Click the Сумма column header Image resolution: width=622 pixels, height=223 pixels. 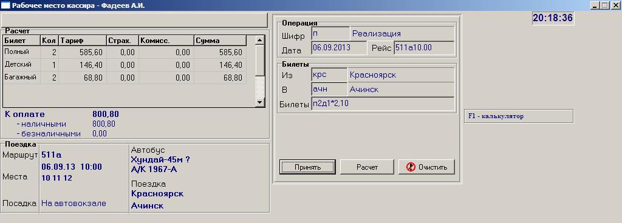(x=220, y=41)
